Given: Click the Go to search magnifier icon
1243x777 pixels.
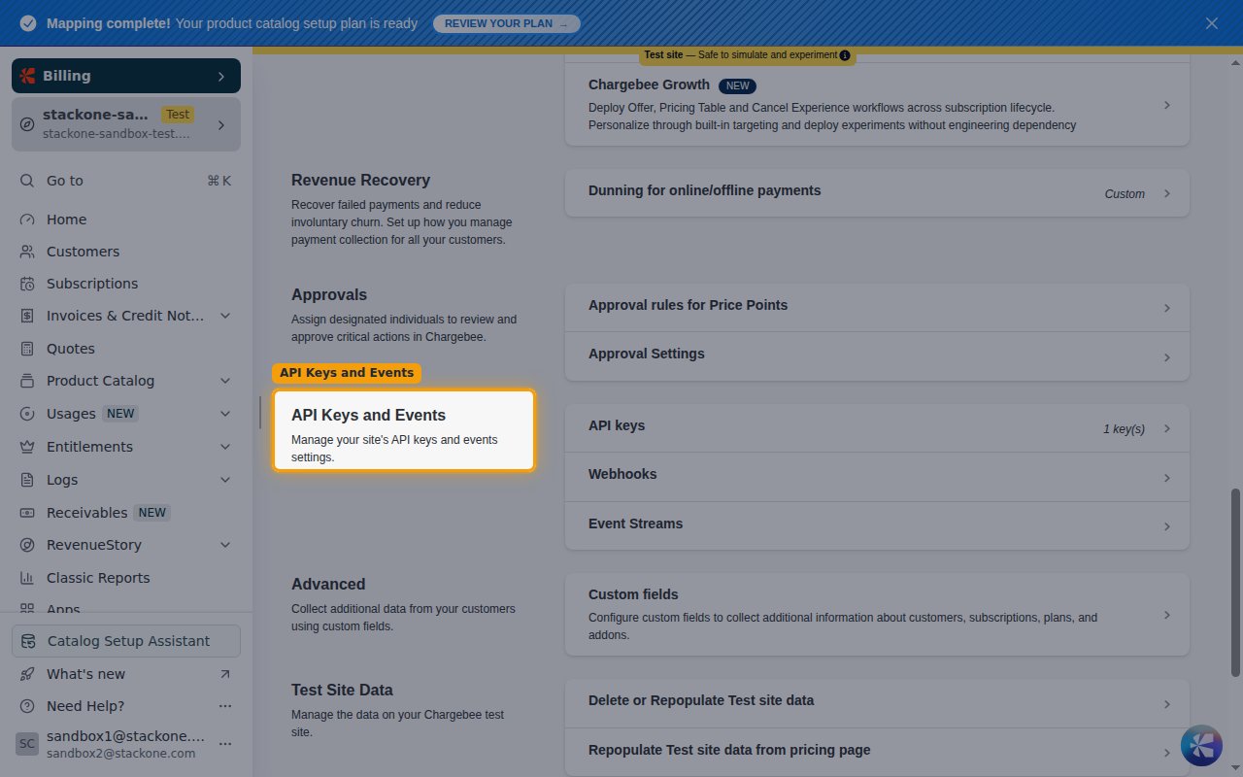Looking at the screenshot, I should [x=27, y=181].
